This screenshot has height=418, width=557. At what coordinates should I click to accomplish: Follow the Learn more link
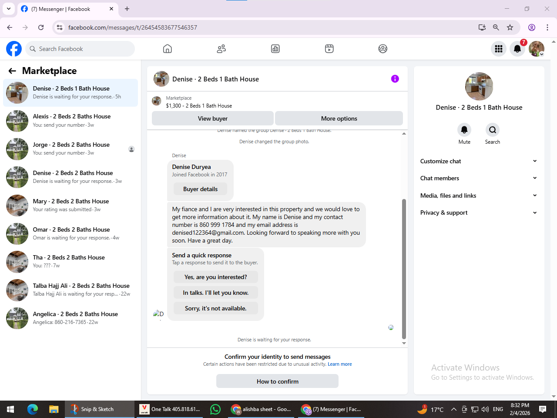[340, 364]
